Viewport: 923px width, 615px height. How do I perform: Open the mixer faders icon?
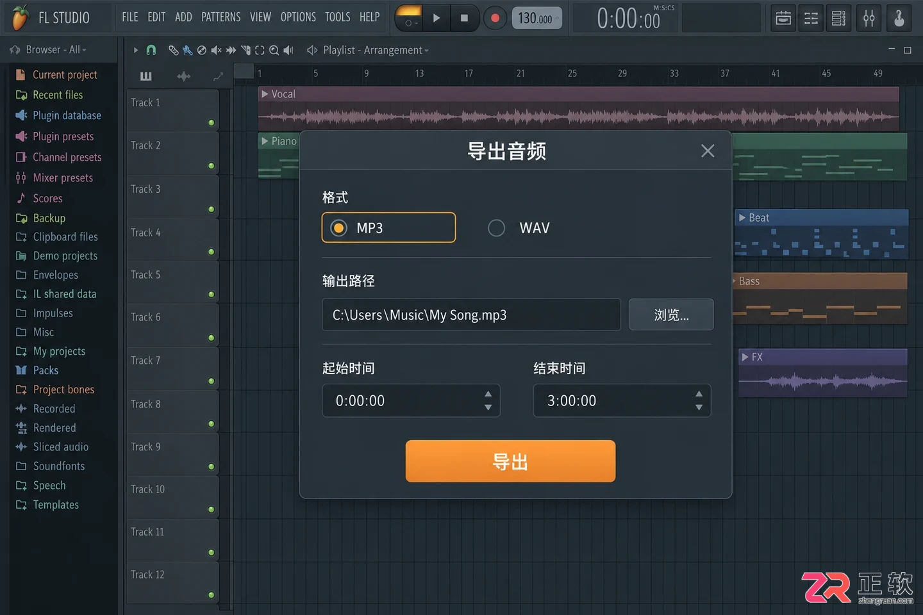tap(869, 18)
